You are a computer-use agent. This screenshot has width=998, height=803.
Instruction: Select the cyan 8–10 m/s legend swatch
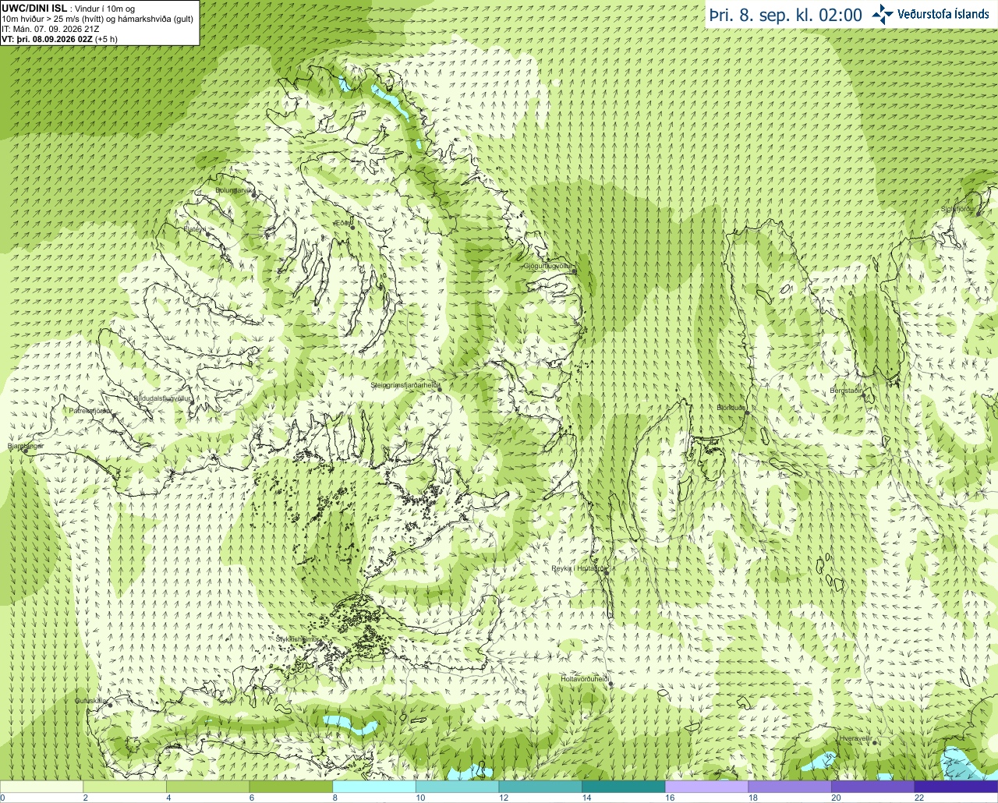[374, 787]
